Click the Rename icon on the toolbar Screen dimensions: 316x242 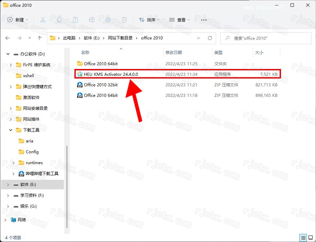tap(91, 20)
